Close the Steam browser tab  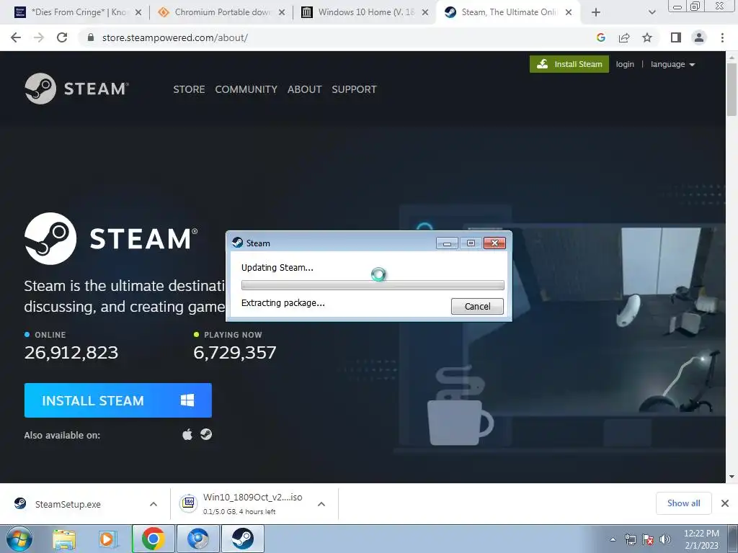click(x=569, y=13)
